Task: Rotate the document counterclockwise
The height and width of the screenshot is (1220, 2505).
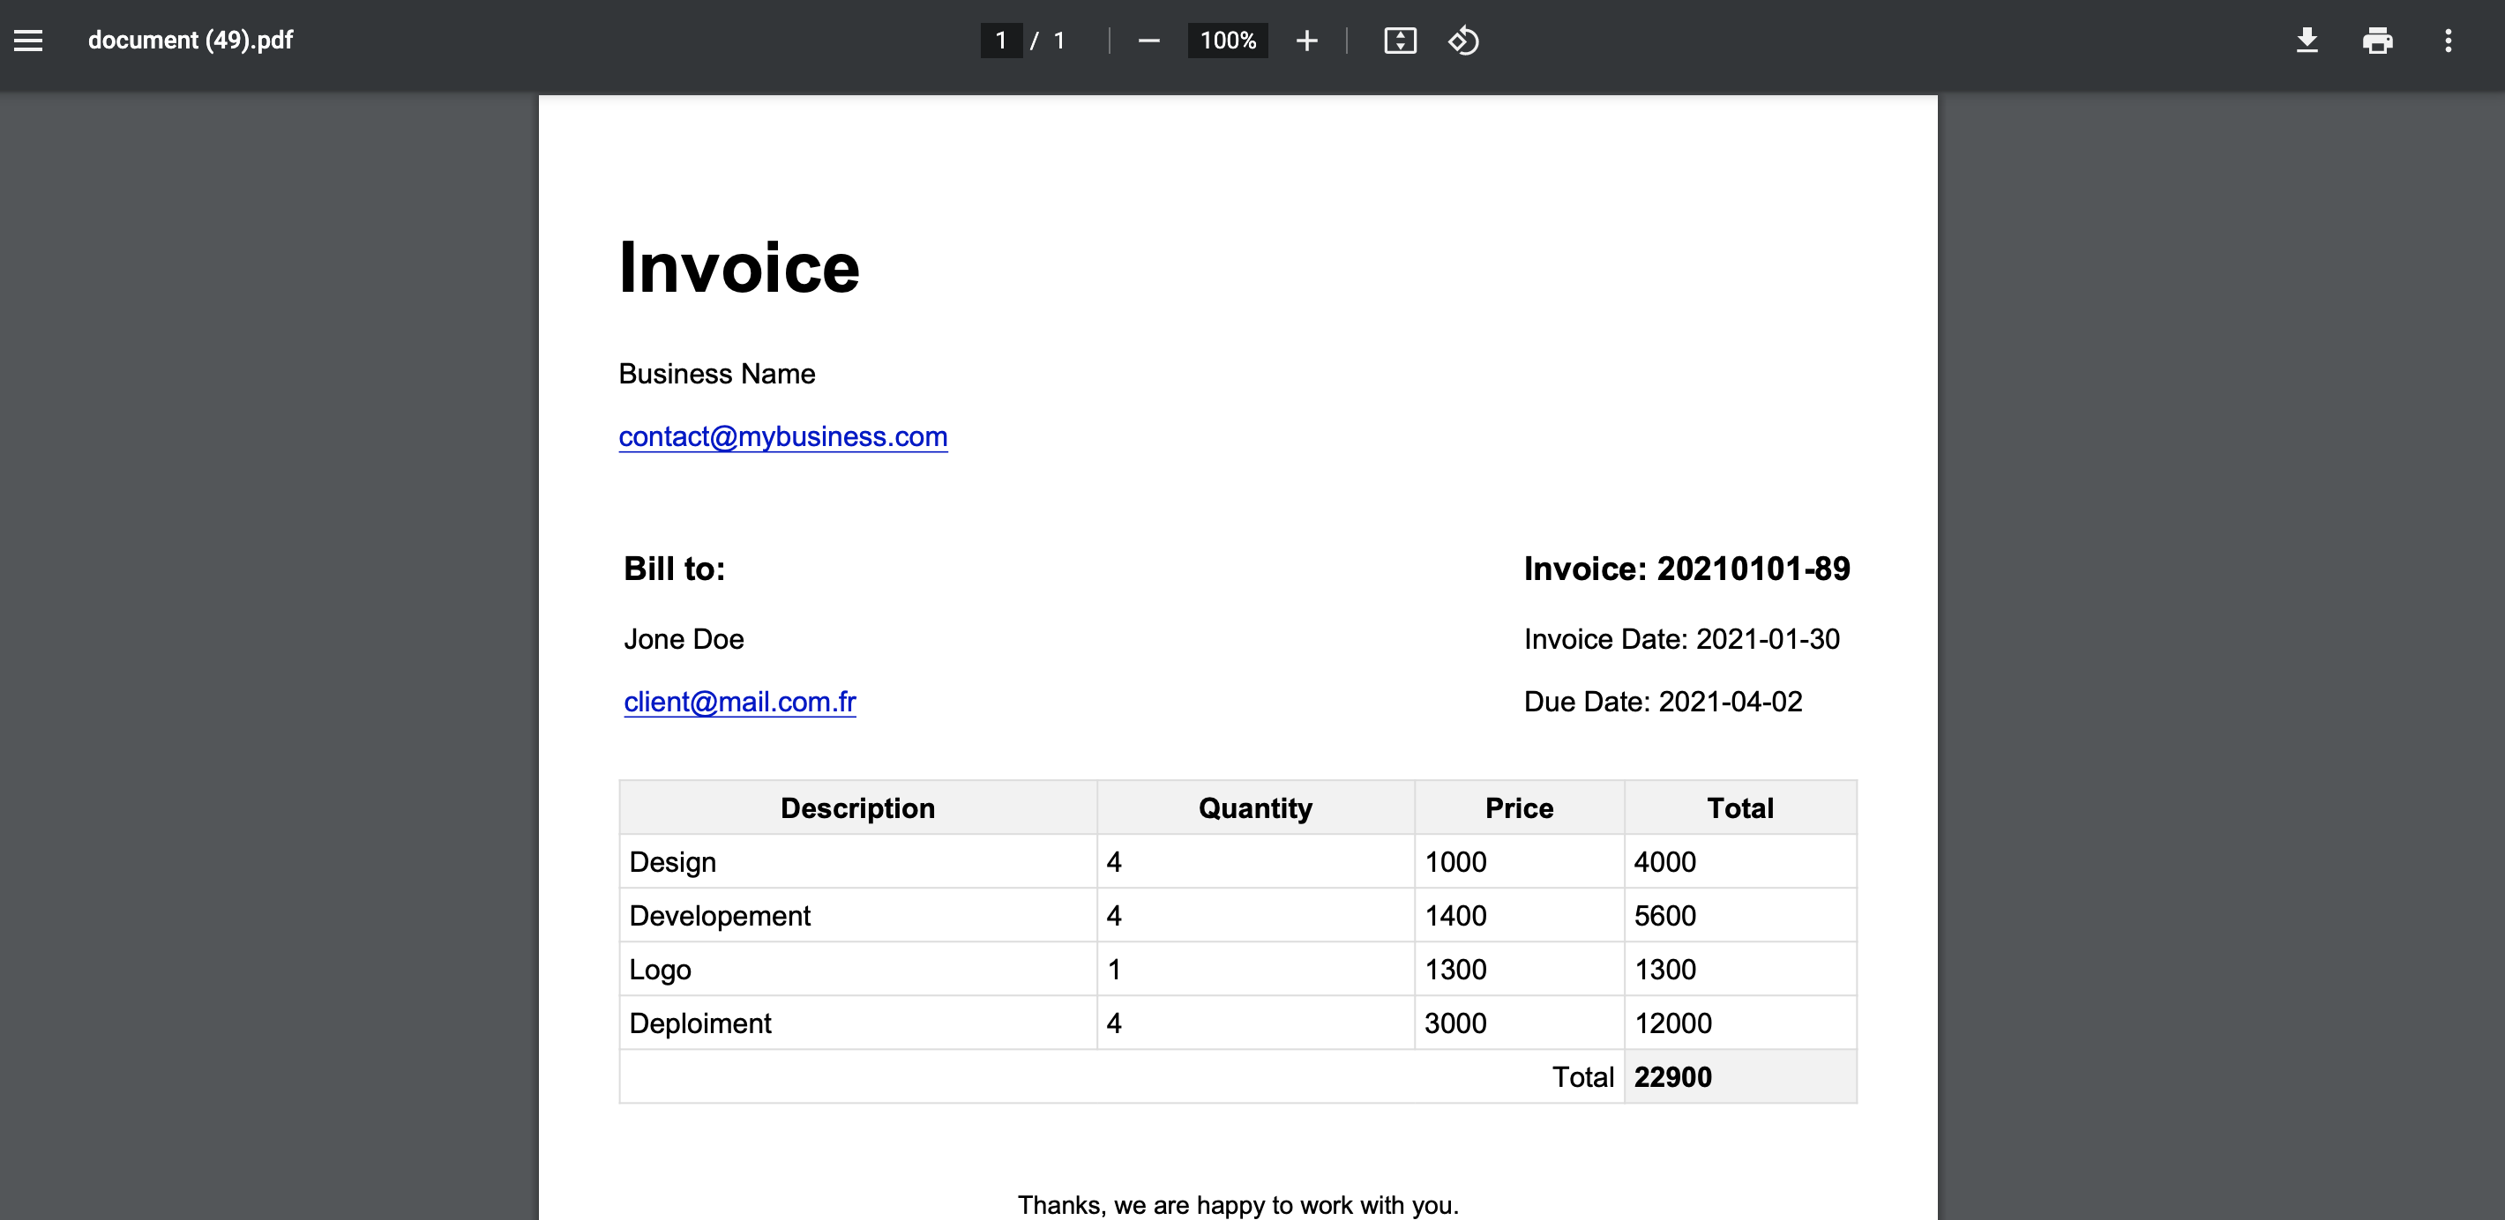Action: [x=1463, y=40]
